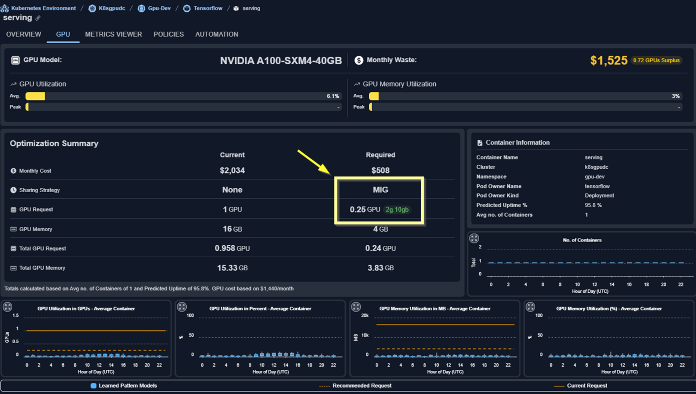Navigate to Tensorflow breadcrumb link
Image resolution: width=696 pixels, height=394 pixels.
208,8
